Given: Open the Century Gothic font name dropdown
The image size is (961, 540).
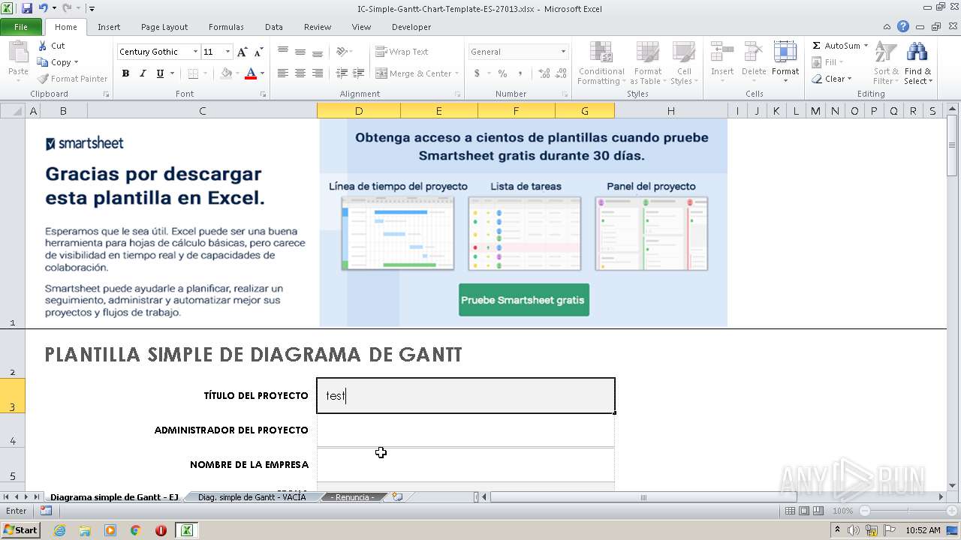Looking at the screenshot, I should point(196,52).
